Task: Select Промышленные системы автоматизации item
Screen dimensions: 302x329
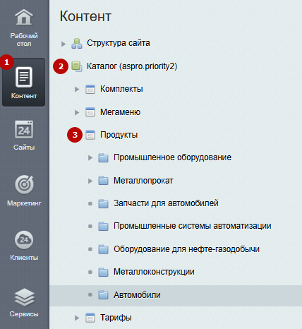Action: [x=193, y=226]
